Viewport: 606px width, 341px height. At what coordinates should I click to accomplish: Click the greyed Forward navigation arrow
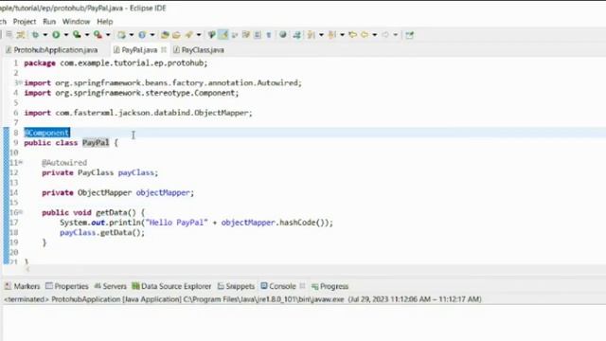(x=385, y=35)
